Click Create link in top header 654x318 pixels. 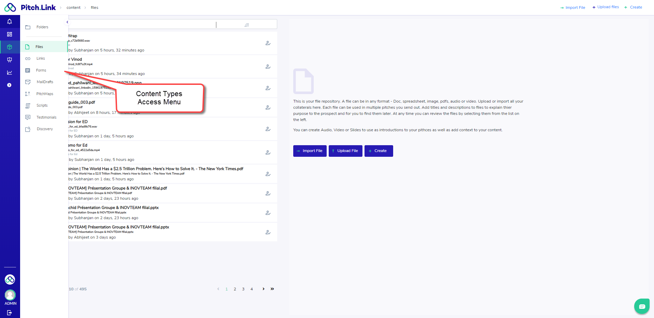[x=633, y=7]
